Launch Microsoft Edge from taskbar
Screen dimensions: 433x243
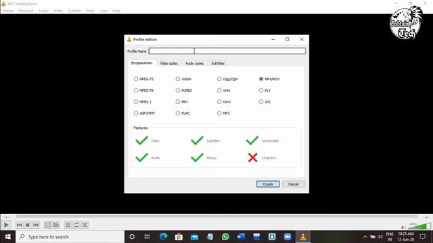point(163,237)
